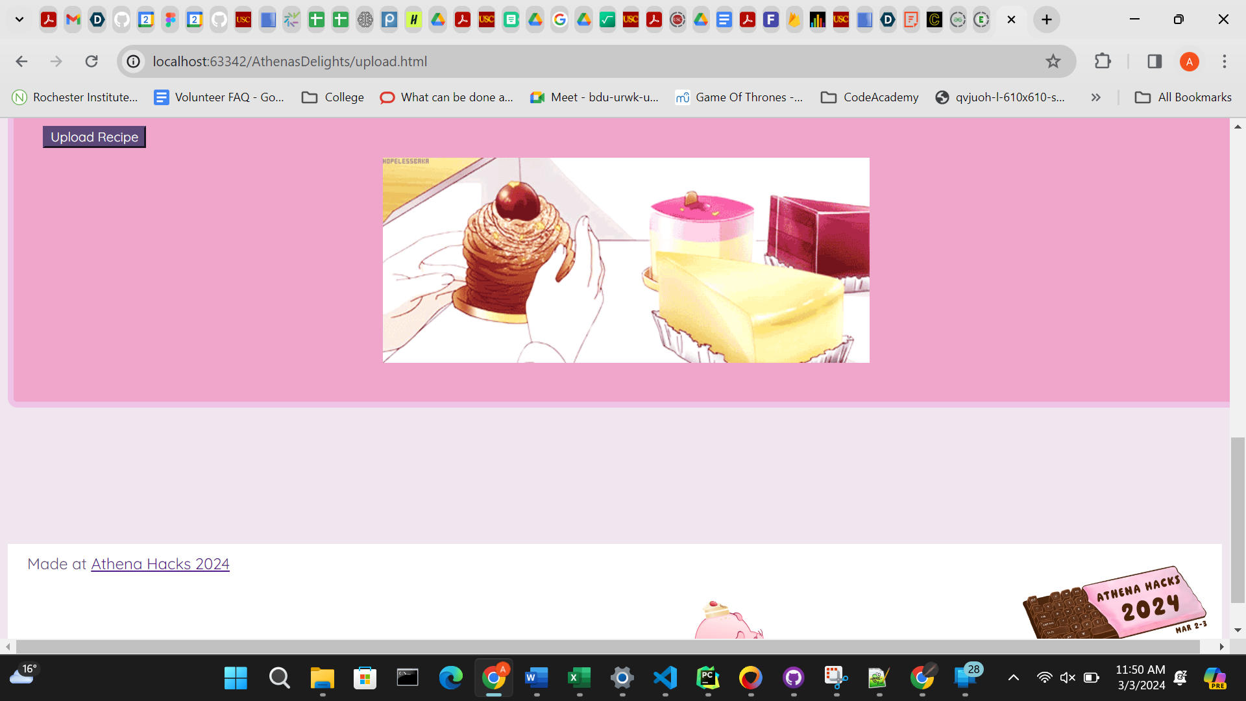Open the CodeAcademy bookmarks folder

coord(870,97)
